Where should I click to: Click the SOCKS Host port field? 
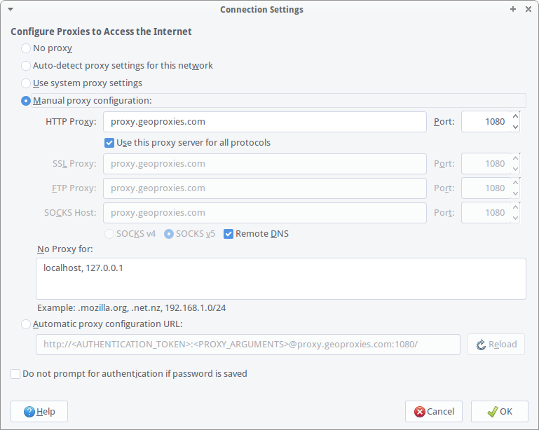click(x=486, y=213)
